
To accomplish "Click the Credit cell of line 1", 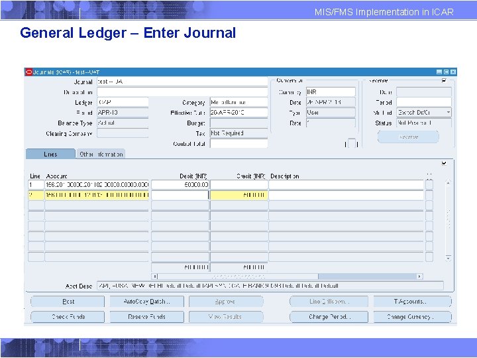I will (x=238, y=185).
